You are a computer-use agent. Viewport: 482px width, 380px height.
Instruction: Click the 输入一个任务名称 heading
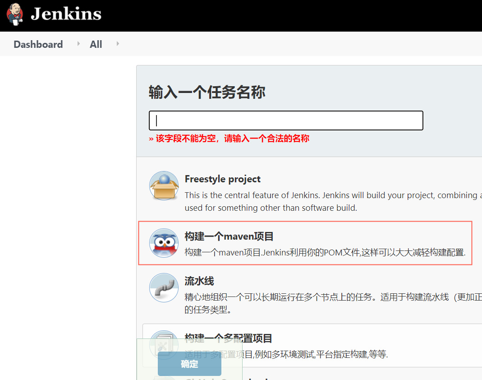click(x=207, y=92)
